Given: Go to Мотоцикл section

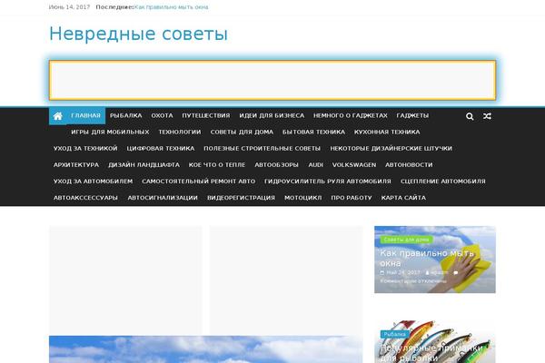Looking at the screenshot, I should (302, 198).
